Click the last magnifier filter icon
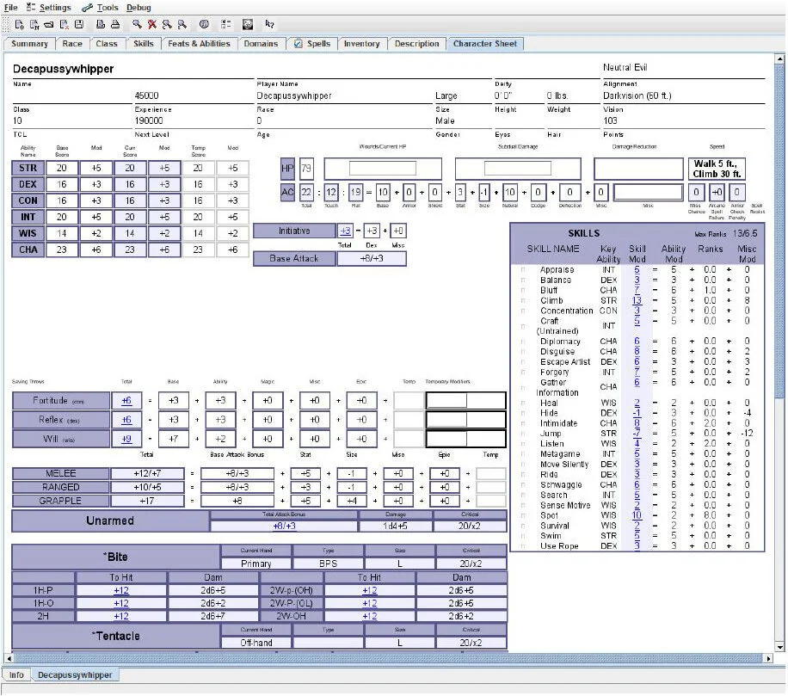The width and height of the screenshot is (788, 696). [182, 24]
